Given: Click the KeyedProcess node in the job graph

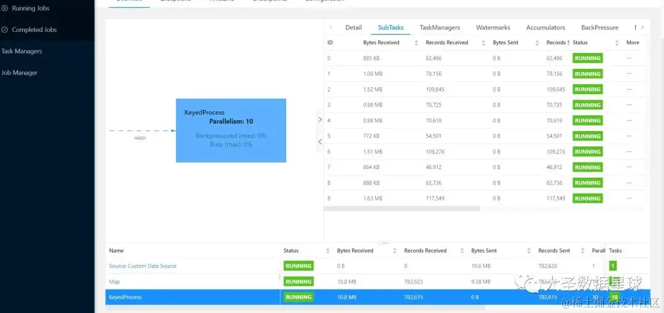Looking at the screenshot, I should [x=231, y=130].
